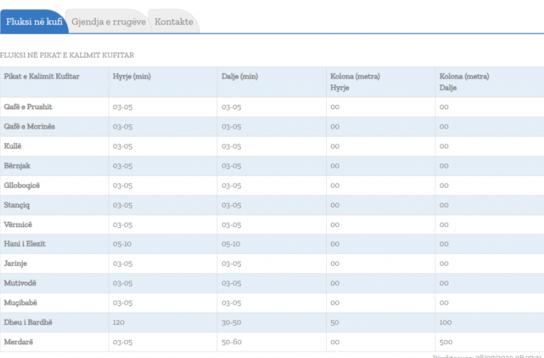544x358 pixels.
Task: Click the Kolona (metra) Dalje header
Action: click(464, 81)
